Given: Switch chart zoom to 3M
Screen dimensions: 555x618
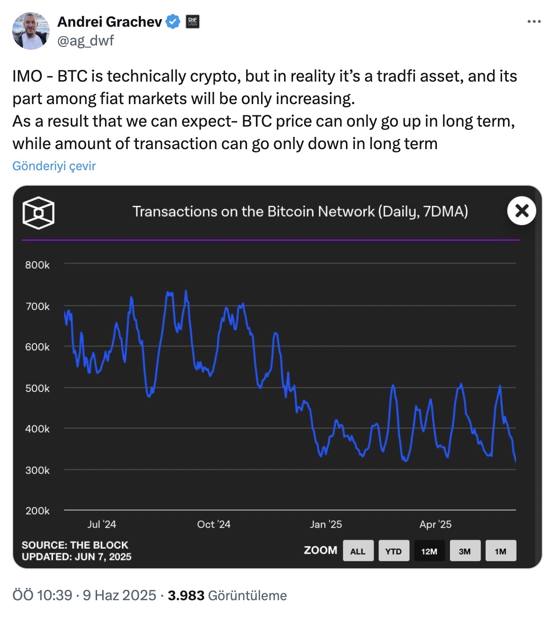Looking at the screenshot, I should coord(465,551).
